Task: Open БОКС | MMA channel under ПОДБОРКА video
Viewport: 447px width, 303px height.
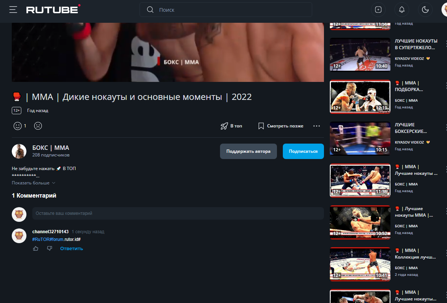Action: [406, 100]
